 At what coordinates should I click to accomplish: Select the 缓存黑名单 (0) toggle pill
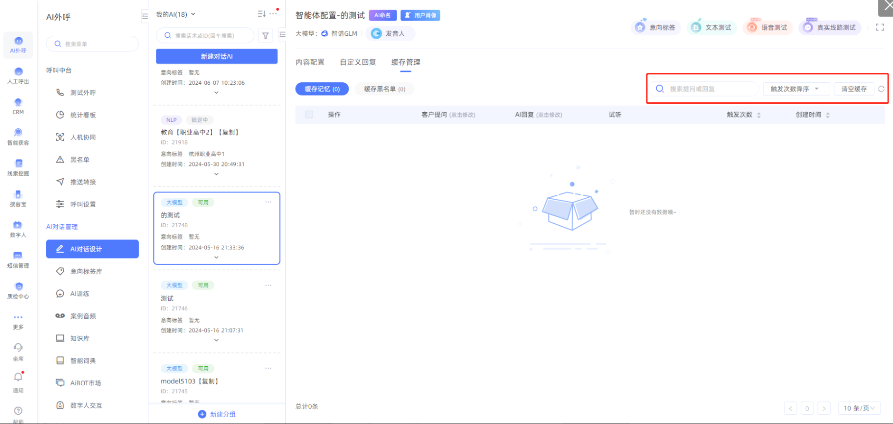click(x=384, y=89)
